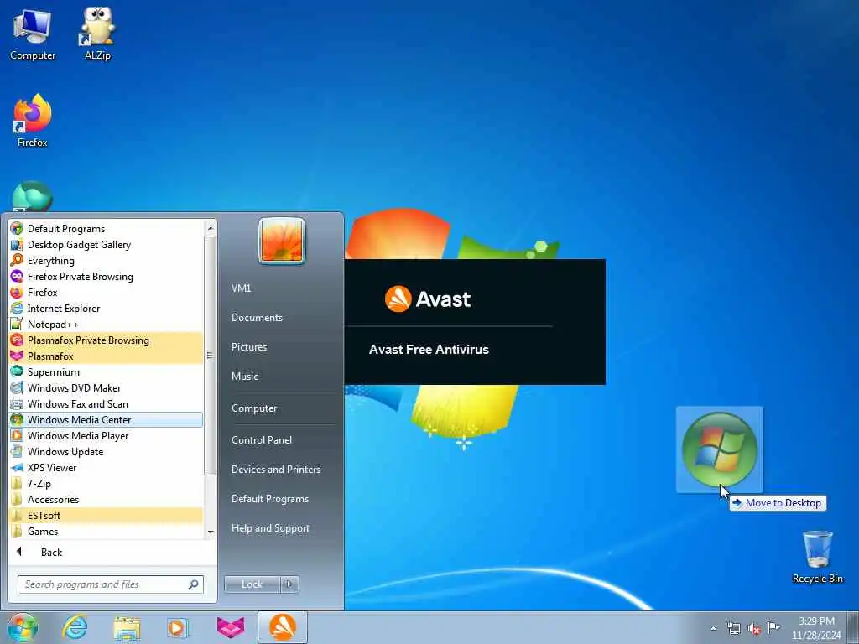Open Music from the Start menu
This screenshot has height=644, width=859.
click(245, 377)
